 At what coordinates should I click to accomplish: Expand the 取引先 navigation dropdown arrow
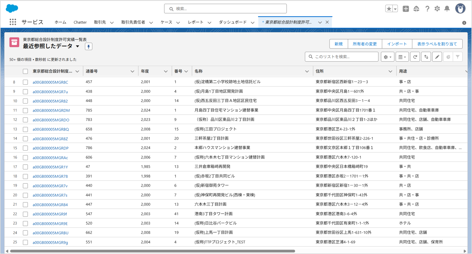click(112, 23)
